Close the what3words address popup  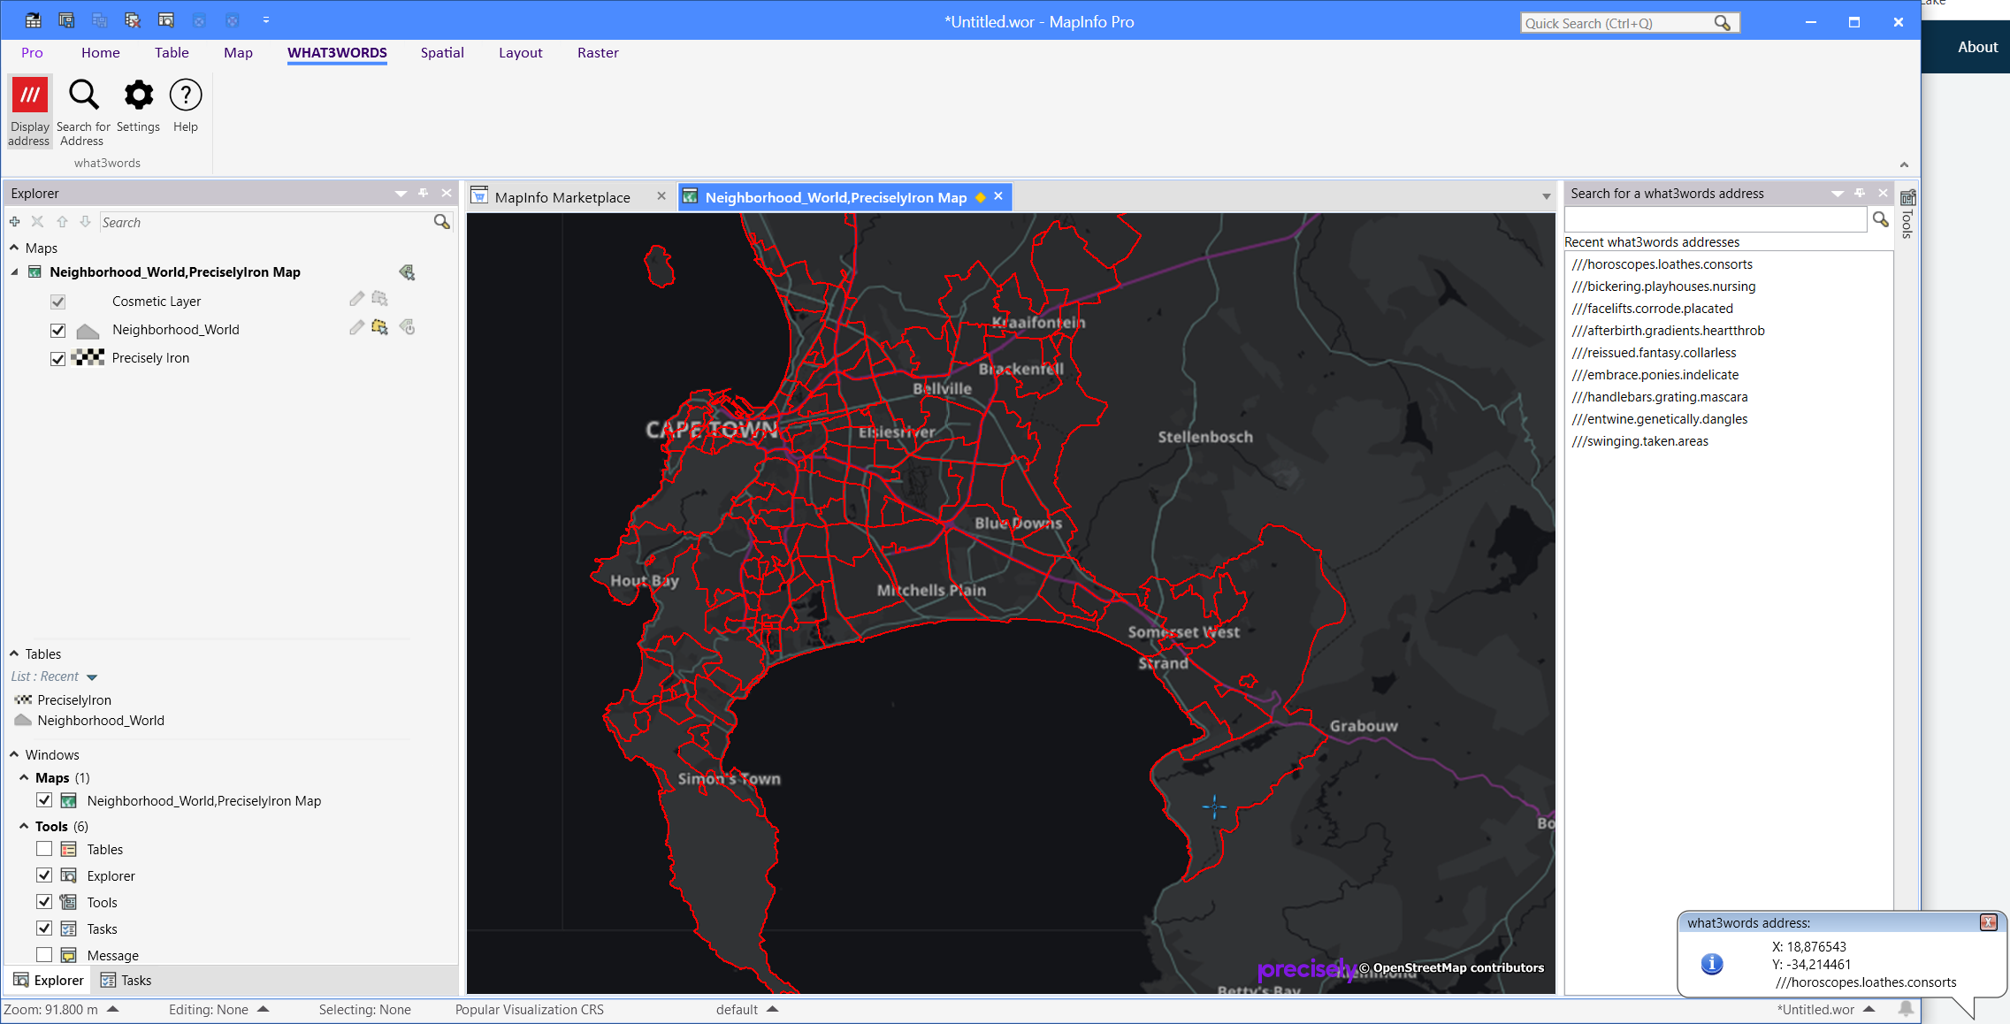[1988, 922]
